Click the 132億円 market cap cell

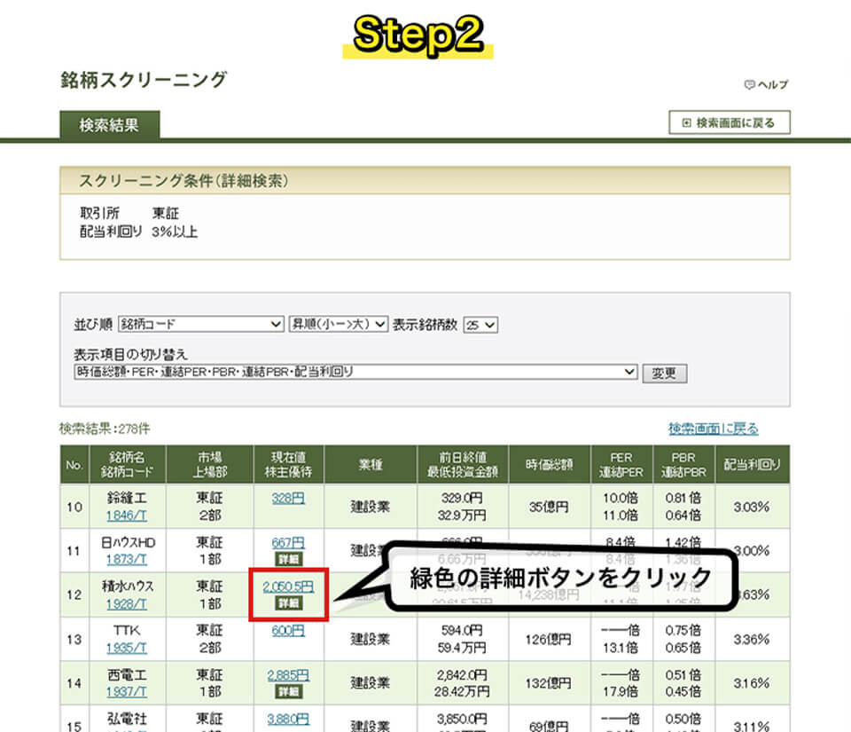pos(549,683)
